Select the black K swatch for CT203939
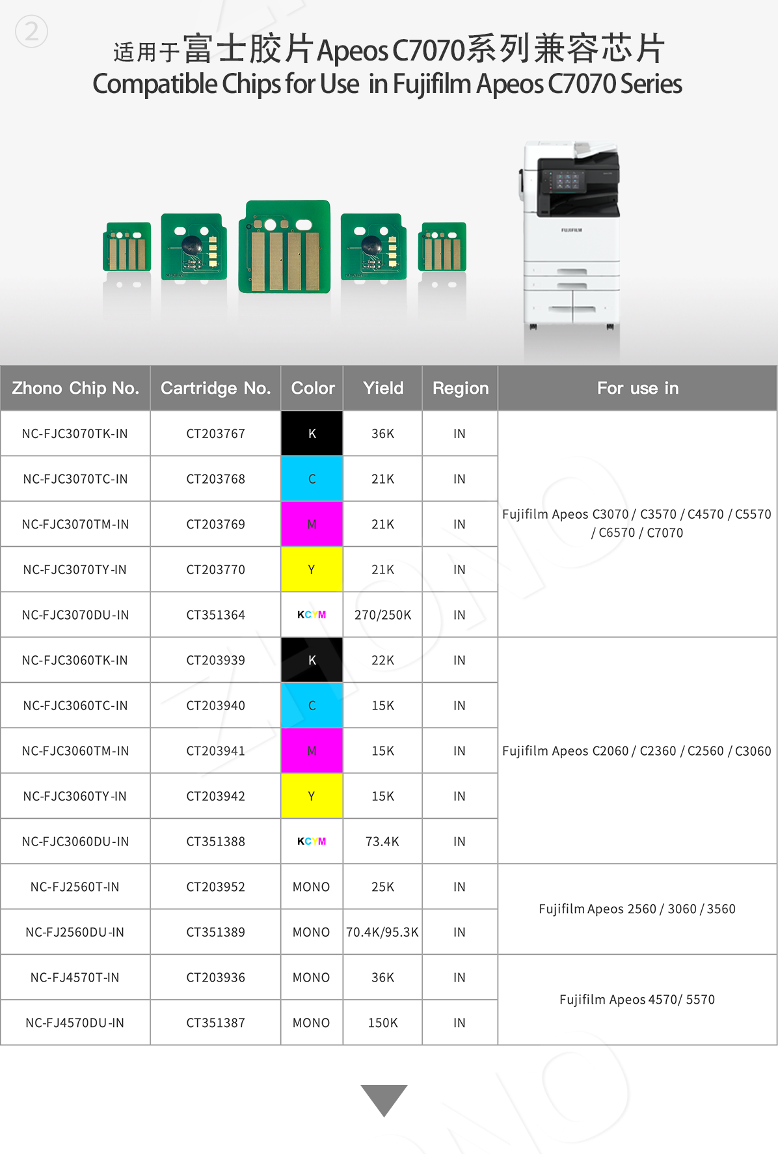The height and width of the screenshot is (1154, 778). (x=312, y=660)
